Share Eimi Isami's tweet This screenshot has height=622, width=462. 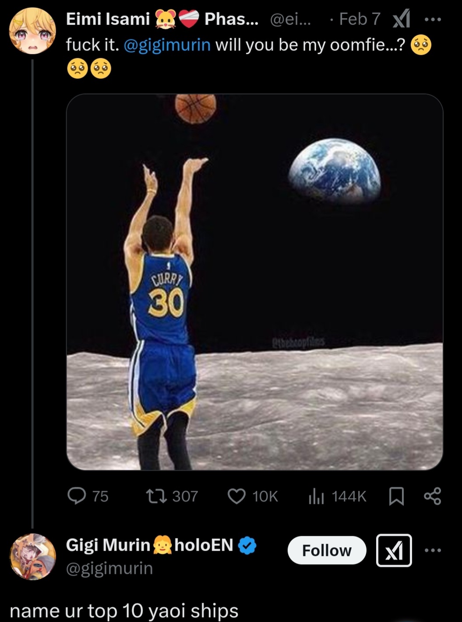pos(432,496)
